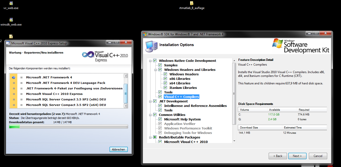Toggle the x64 Libraries checkbox

tap(165, 83)
